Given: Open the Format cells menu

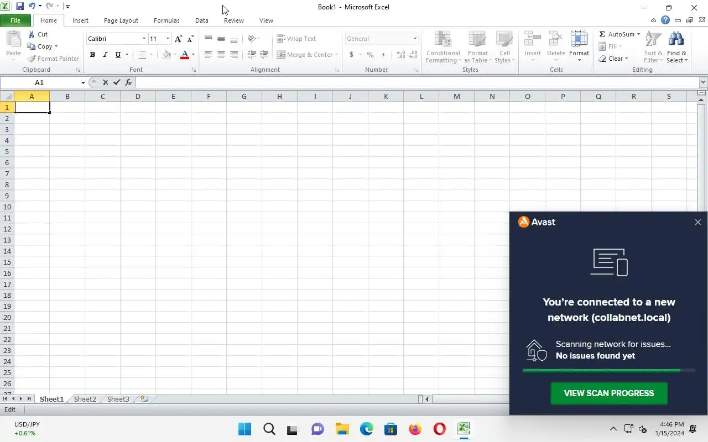Looking at the screenshot, I should [x=579, y=48].
